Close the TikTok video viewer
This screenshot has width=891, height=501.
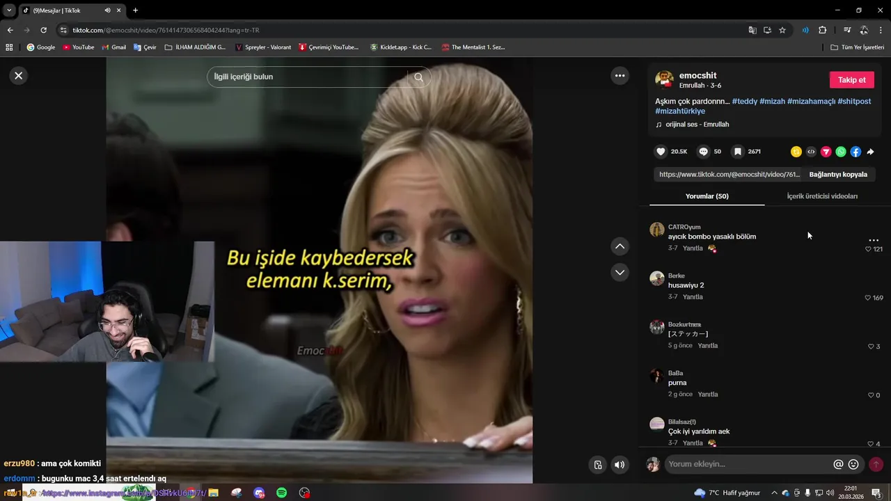click(19, 76)
